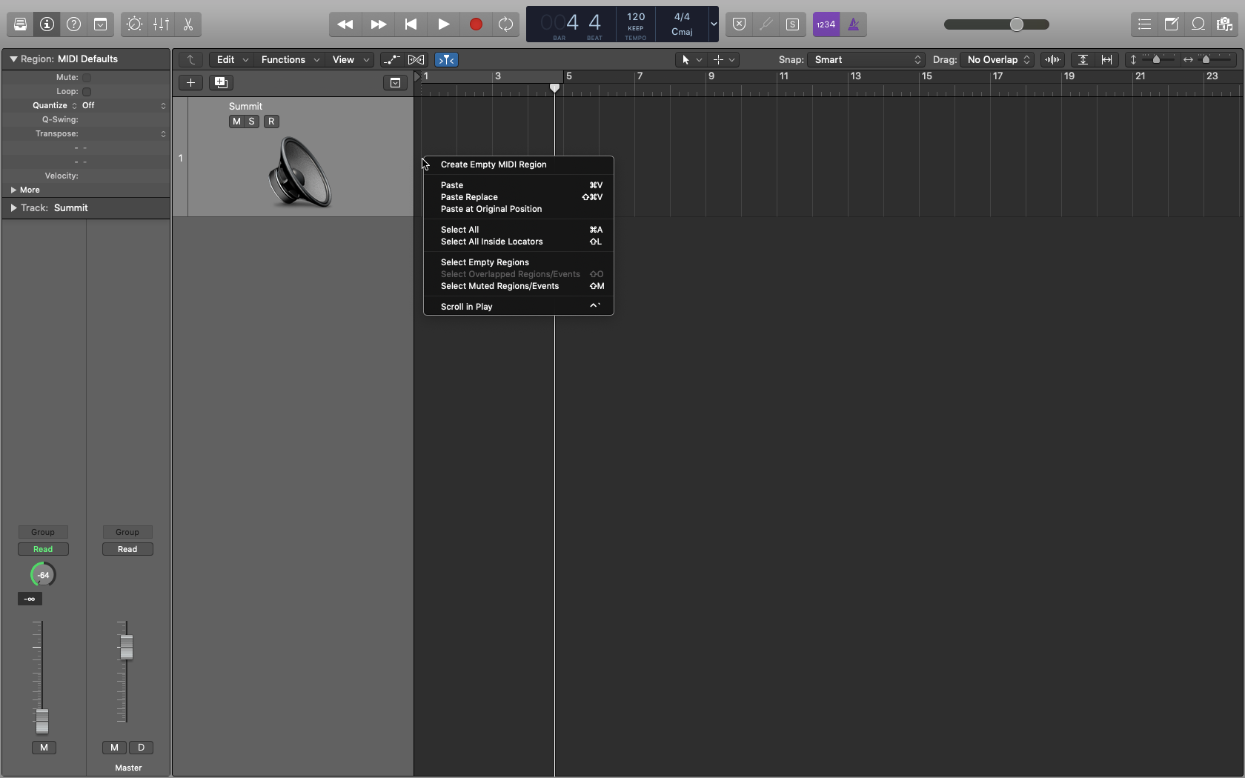The image size is (1245, 778).
Task: Adjust the vertical zoom slider
Action: point(1156,59)
